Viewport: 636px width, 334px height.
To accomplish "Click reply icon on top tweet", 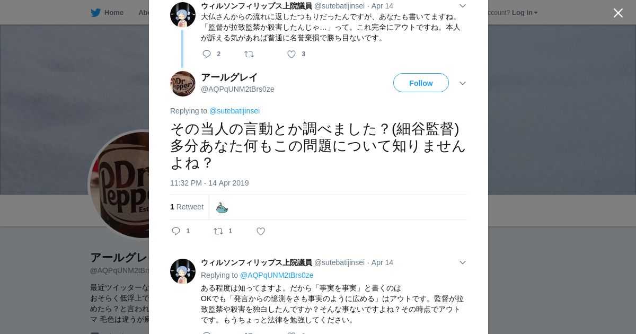I will coord(207,54).
